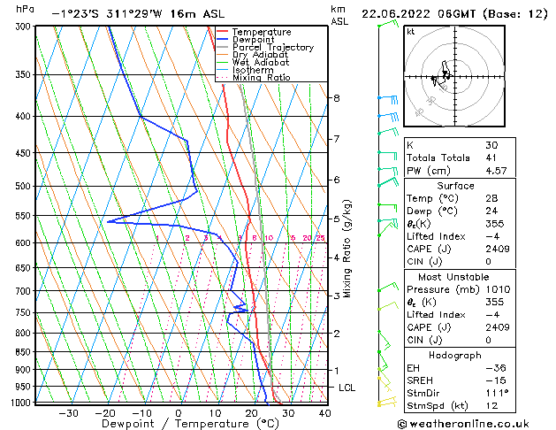Click the "Hodograph" section heading in the table
This screenshot has width=556, height=430.
tap(455, 356)
